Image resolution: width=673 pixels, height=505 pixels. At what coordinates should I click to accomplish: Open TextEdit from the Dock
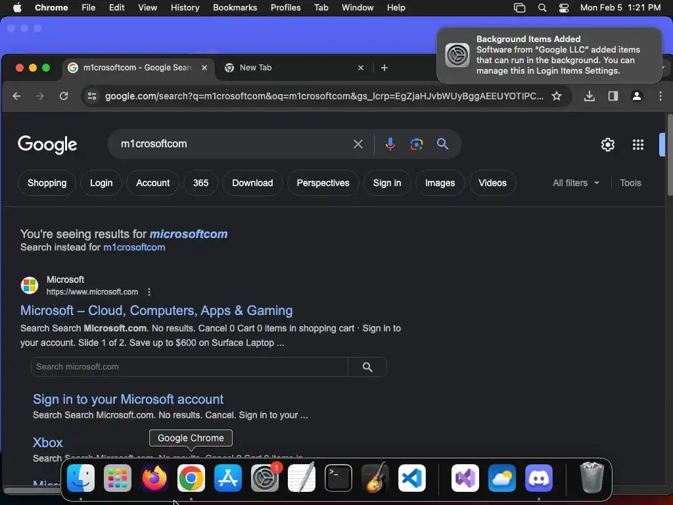(301, 478)
